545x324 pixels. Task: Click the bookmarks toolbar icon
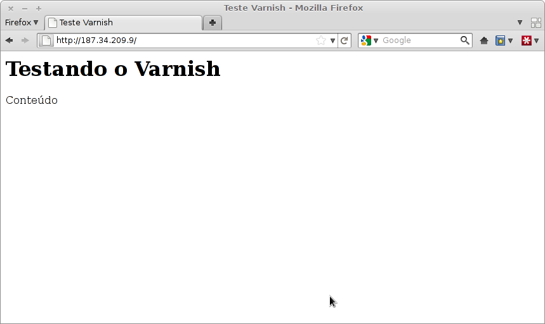(x=500, y=40)
